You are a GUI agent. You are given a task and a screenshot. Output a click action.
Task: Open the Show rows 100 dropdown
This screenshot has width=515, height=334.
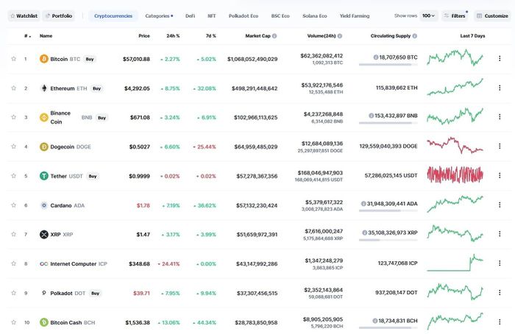tap(428, 15)
